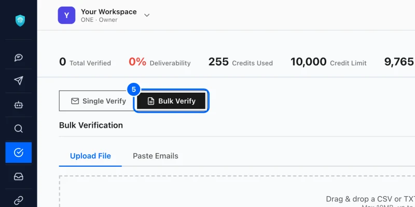
Task: Open the robot sidebar icon
Action: pyautogui.click(x=19, y=105)
